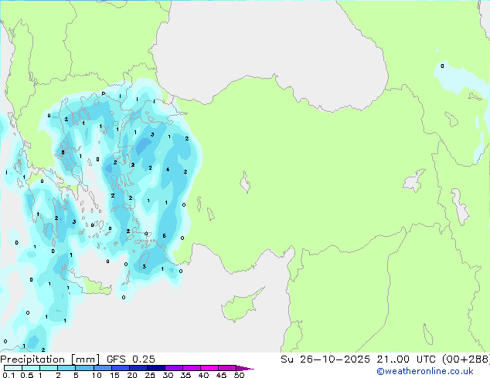Click the 25–30 mm dark navy swatch
Screen dimensions: 490x378
point(155,368)
